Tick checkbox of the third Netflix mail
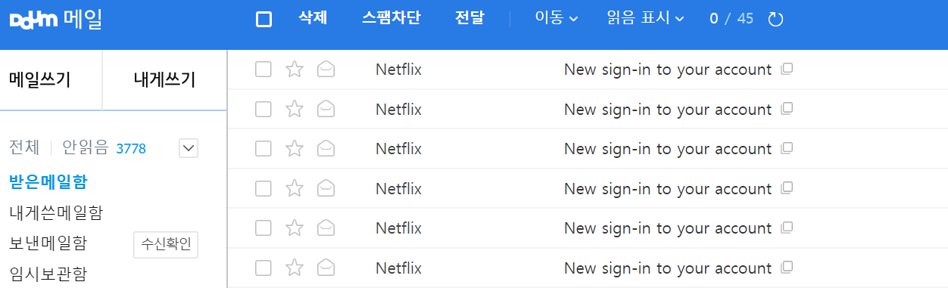Image resolution: width=948 pixels, height=288 pixels. coord(264,149)
